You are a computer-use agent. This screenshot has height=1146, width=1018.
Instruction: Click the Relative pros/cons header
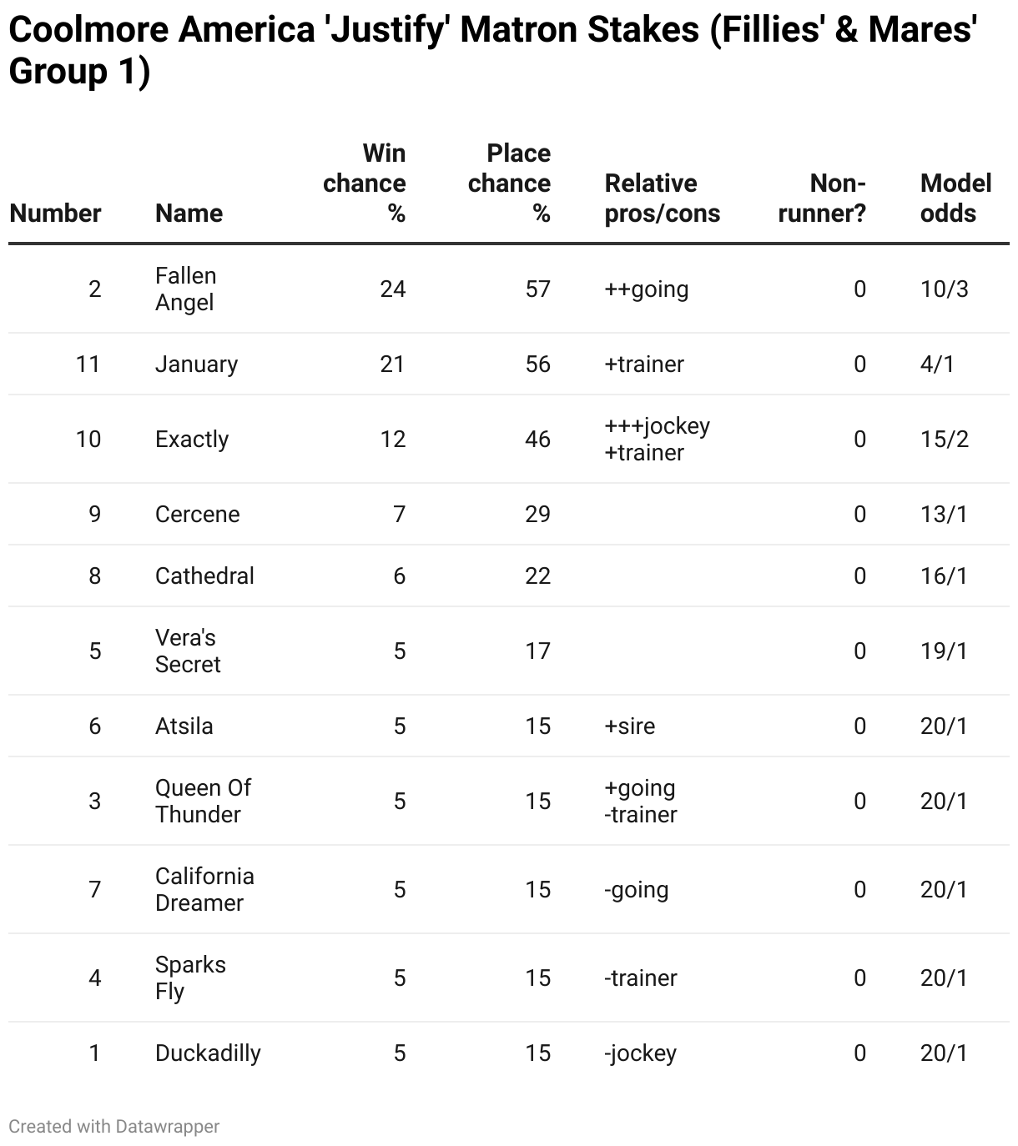(x=663, y=198)
